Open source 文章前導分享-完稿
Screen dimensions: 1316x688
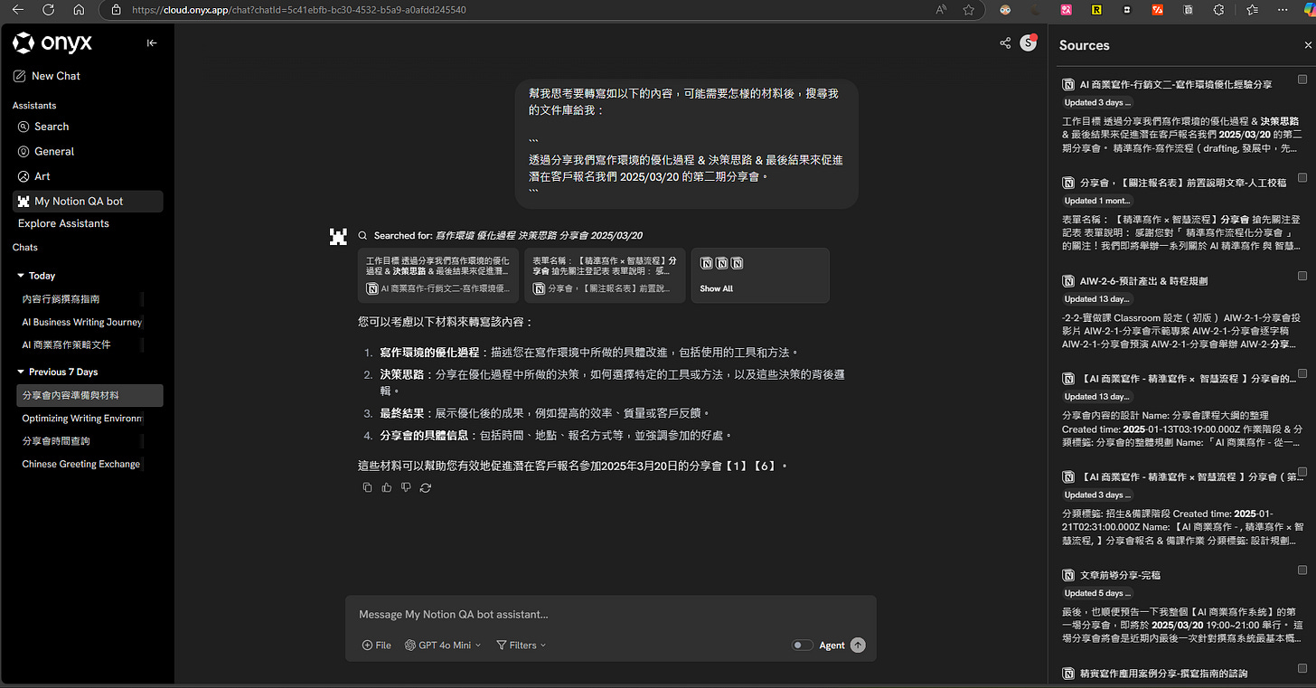pos(1120,575)
